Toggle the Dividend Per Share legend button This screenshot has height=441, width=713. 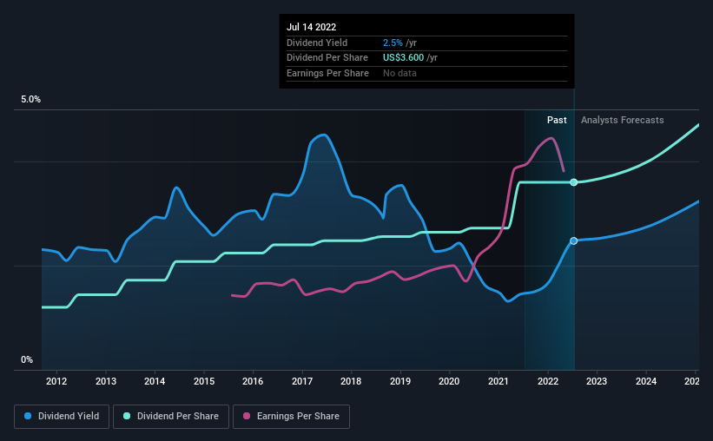click(x=171, y=417)
